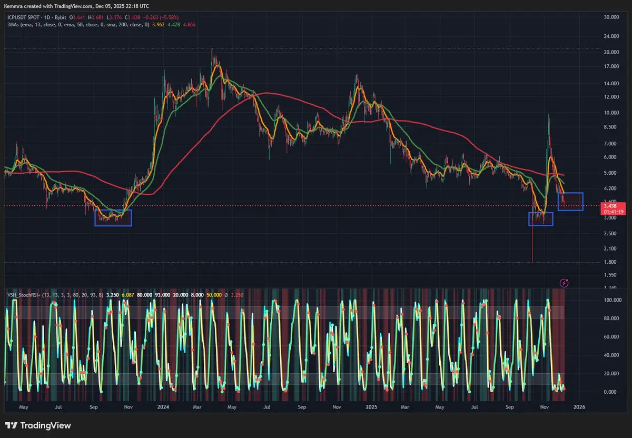Click the 2024 label on time axis
The width and height of the screenshot is (632, 438).
pyautogui.click(x=163, y=407)
